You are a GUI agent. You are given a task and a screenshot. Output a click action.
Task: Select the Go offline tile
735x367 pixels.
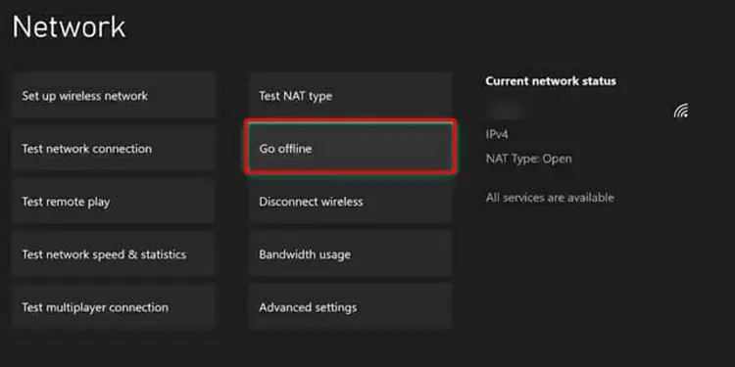tap(351, 148)
